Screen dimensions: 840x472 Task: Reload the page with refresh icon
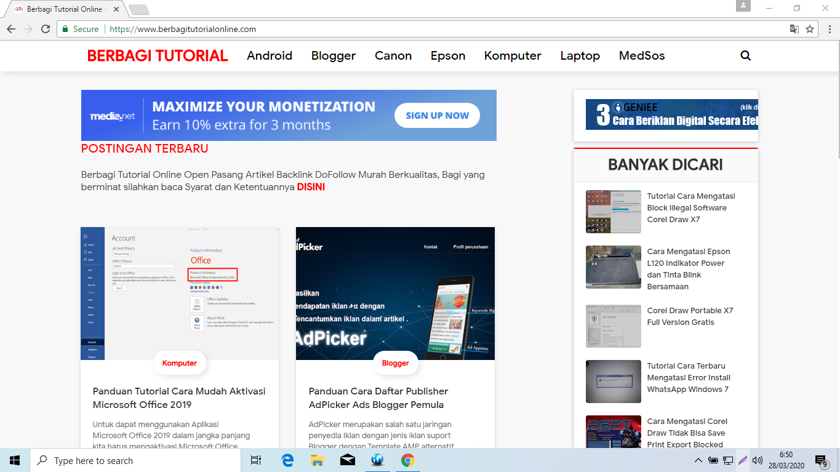pyautogui.click(x=46, y=29)
